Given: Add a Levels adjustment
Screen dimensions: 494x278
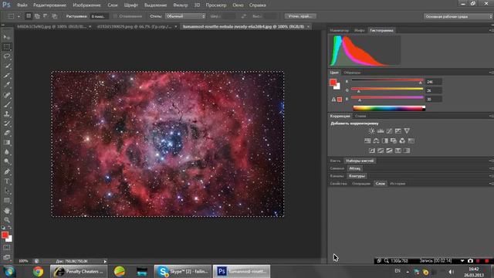Looking at the screenshot, I should [381, 131].
